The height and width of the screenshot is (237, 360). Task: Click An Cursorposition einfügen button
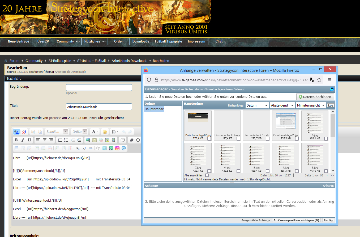296,220
